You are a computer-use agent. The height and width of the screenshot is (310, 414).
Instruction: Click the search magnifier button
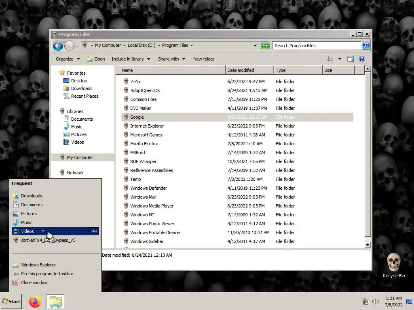[x=365, y=46]
